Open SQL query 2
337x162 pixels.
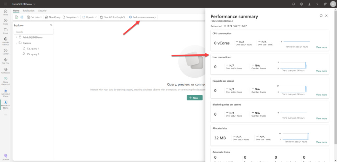click(x=33, y=54)
